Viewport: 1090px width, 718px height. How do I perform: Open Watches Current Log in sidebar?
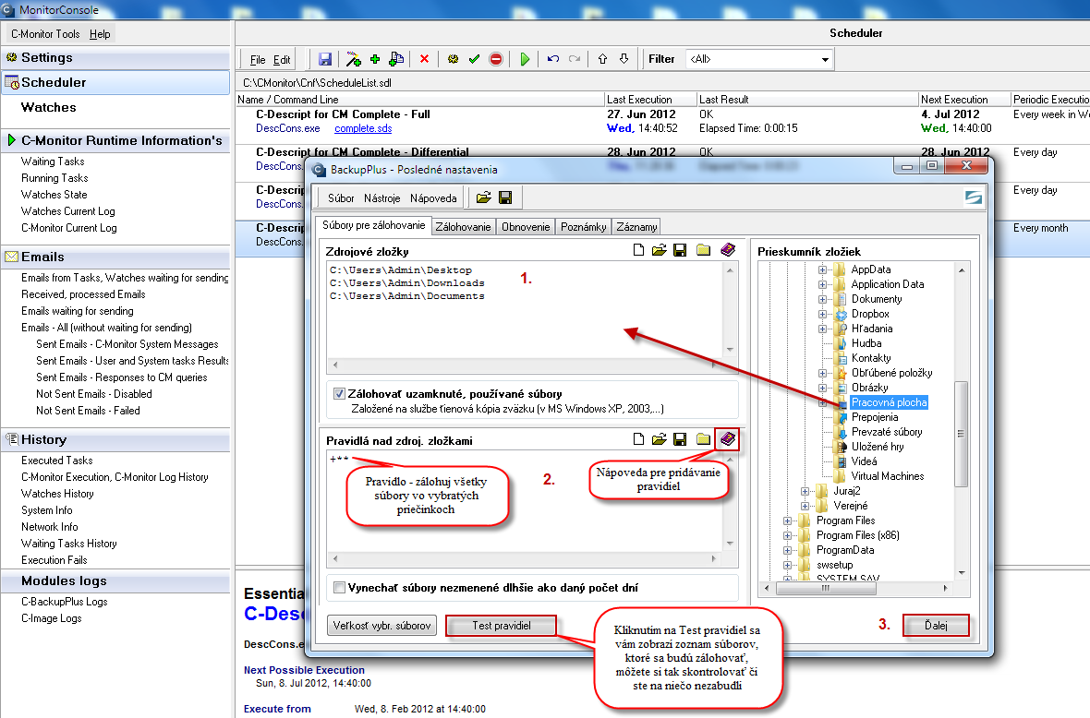pyautogui.click(x=68, y=211)
